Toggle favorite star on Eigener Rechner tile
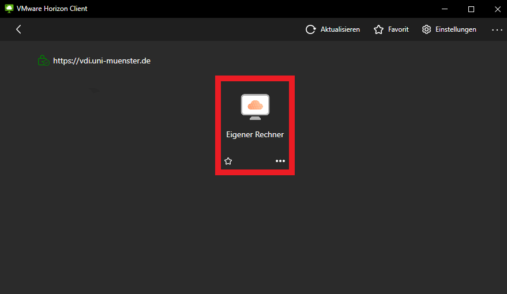The height and width of the screenshot is (294, 507). [x=228, y=161]
